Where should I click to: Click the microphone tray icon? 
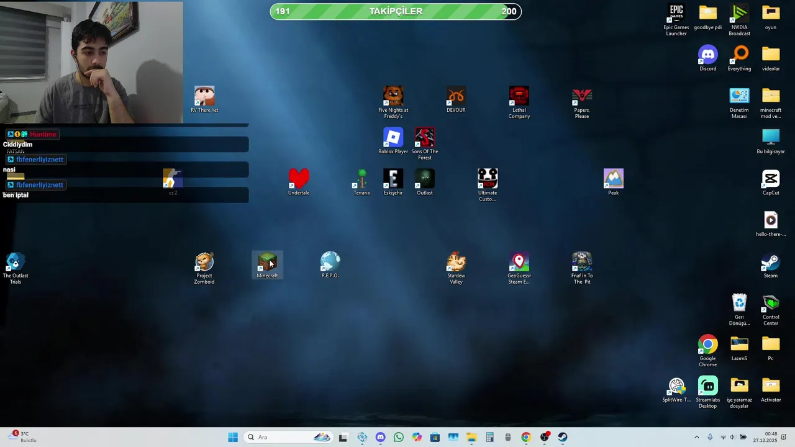(x=710, y=437)
